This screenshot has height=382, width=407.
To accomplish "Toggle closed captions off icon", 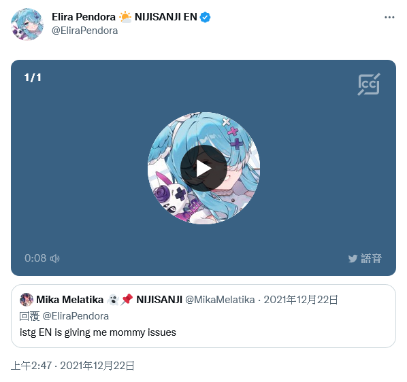I will (x=369, y=84).
